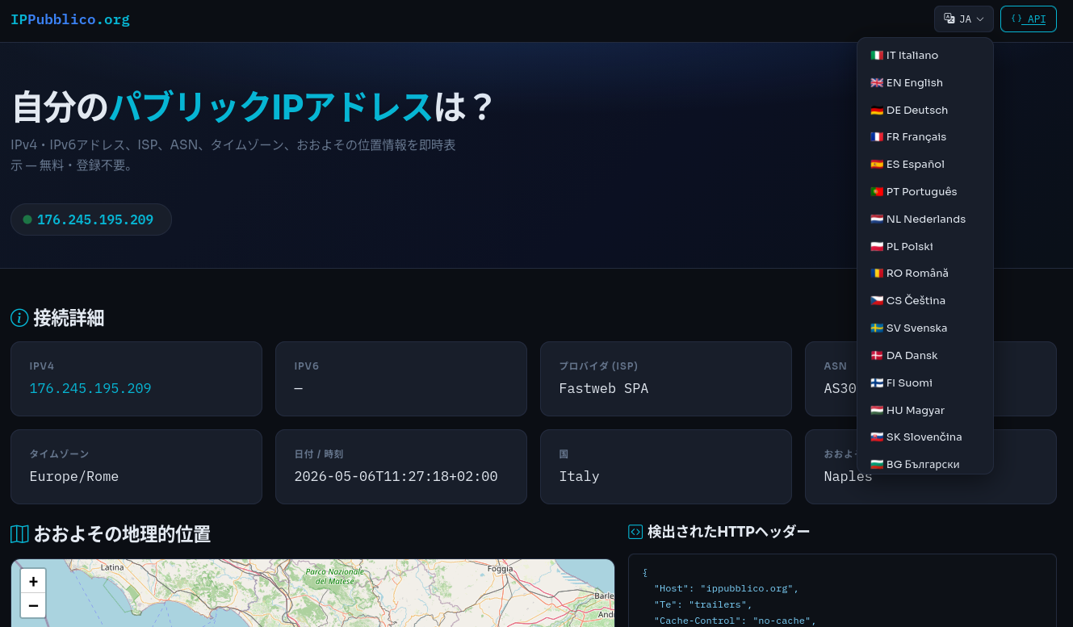
Task: Click the date-time value 2026-05-06T11:27:18+02:00
Action: pos(396,476)
